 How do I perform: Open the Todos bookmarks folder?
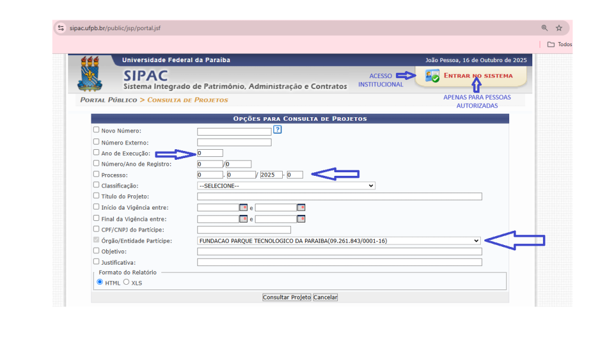coord(559,44)
